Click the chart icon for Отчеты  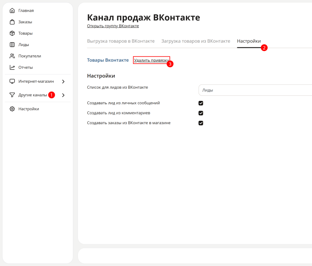[12, 68]
